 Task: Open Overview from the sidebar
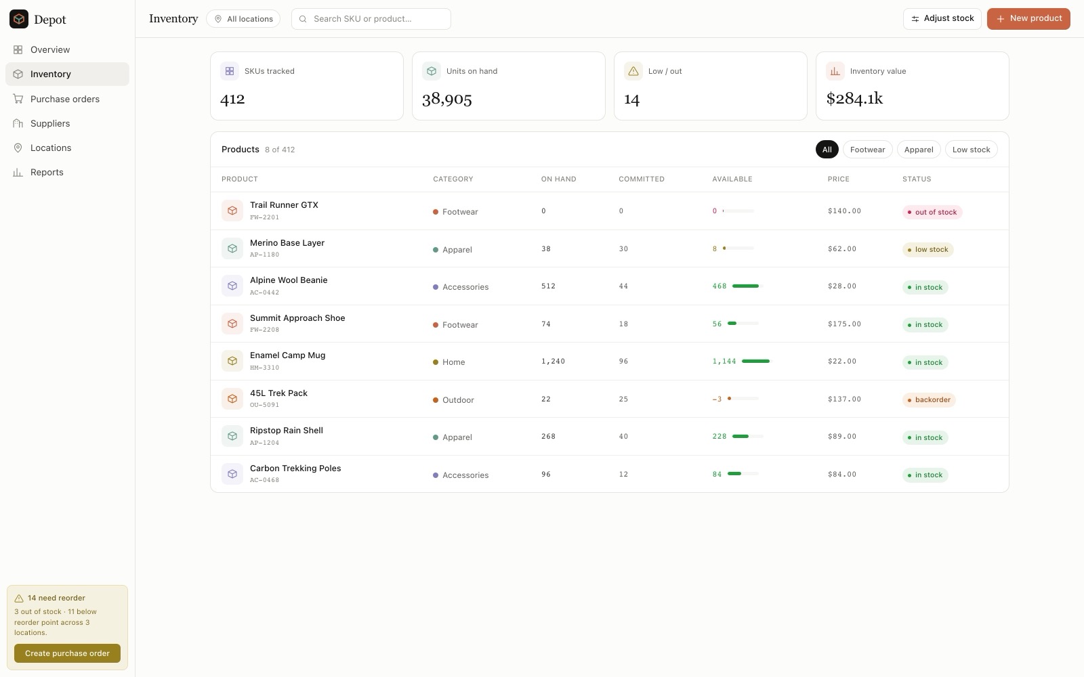coord(67,49)
